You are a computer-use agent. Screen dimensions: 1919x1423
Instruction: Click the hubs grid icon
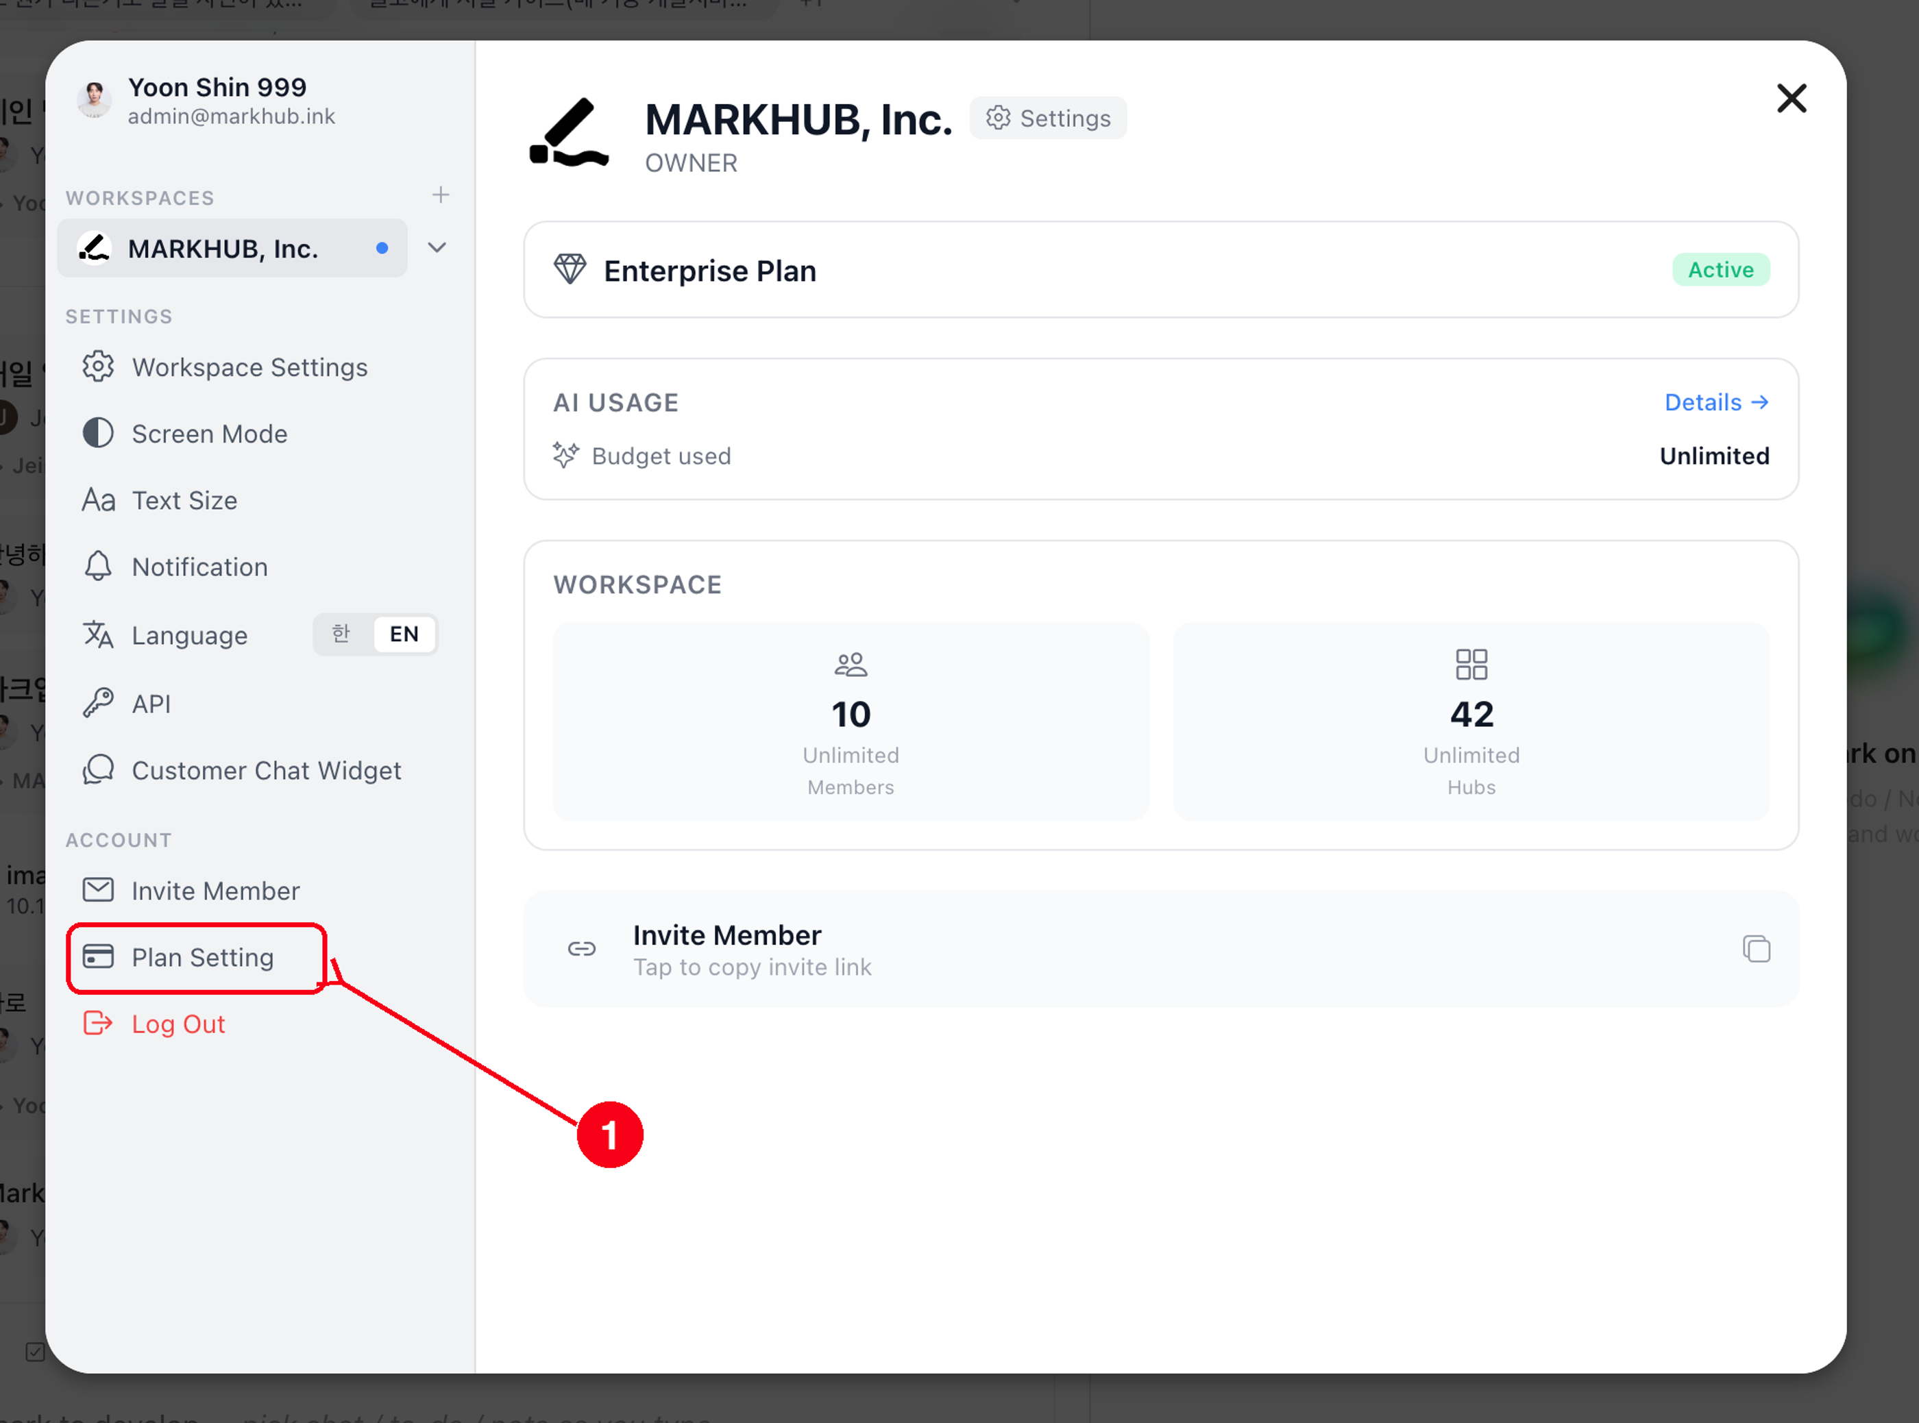pos(1471,664)
